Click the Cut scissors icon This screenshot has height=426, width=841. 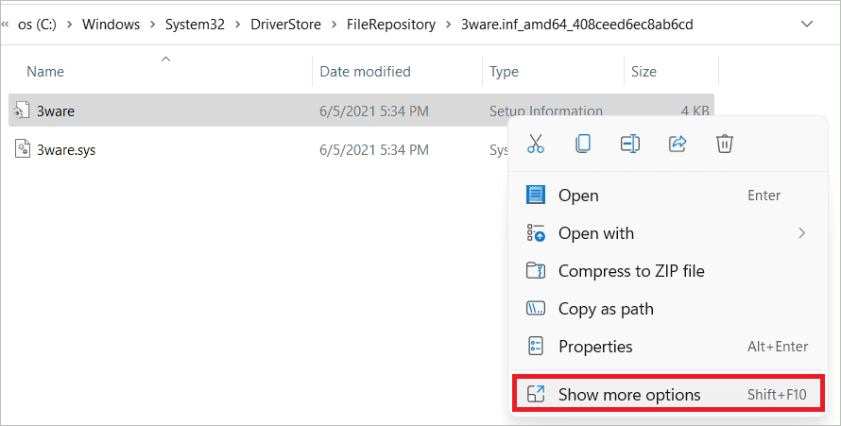click(x=536, y=144)
